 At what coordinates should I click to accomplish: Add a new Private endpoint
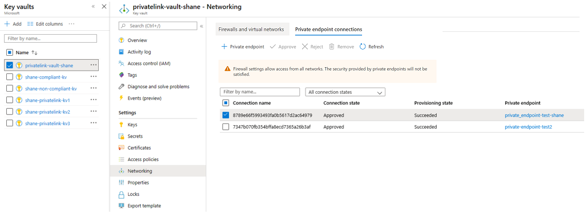(x=243, y=47)
